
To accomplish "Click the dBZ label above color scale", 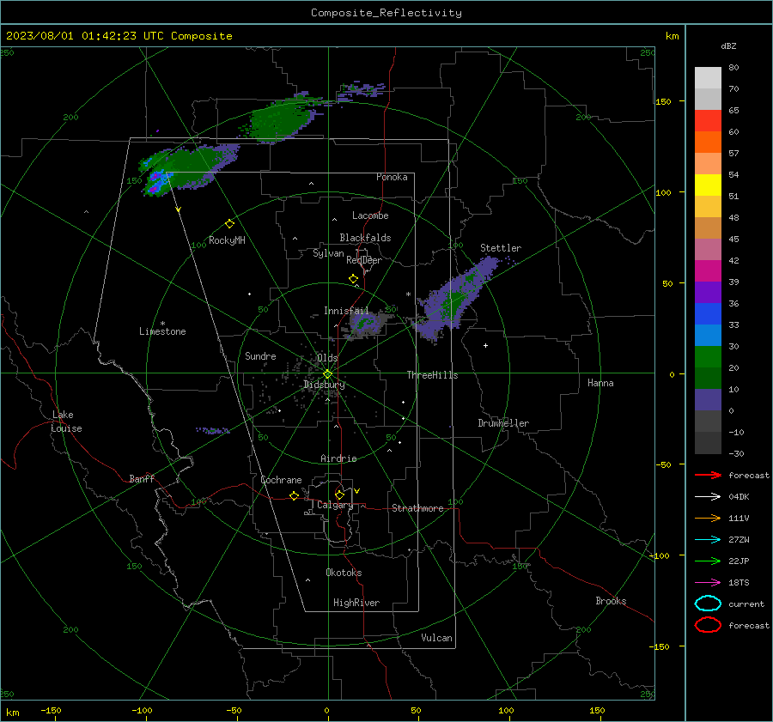I will [x=728, y=46].
